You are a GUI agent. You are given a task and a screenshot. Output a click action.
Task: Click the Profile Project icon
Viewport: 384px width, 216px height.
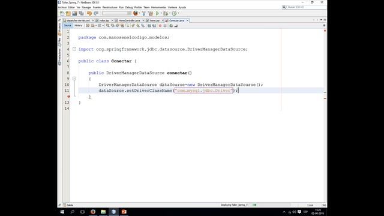(174, 13)
